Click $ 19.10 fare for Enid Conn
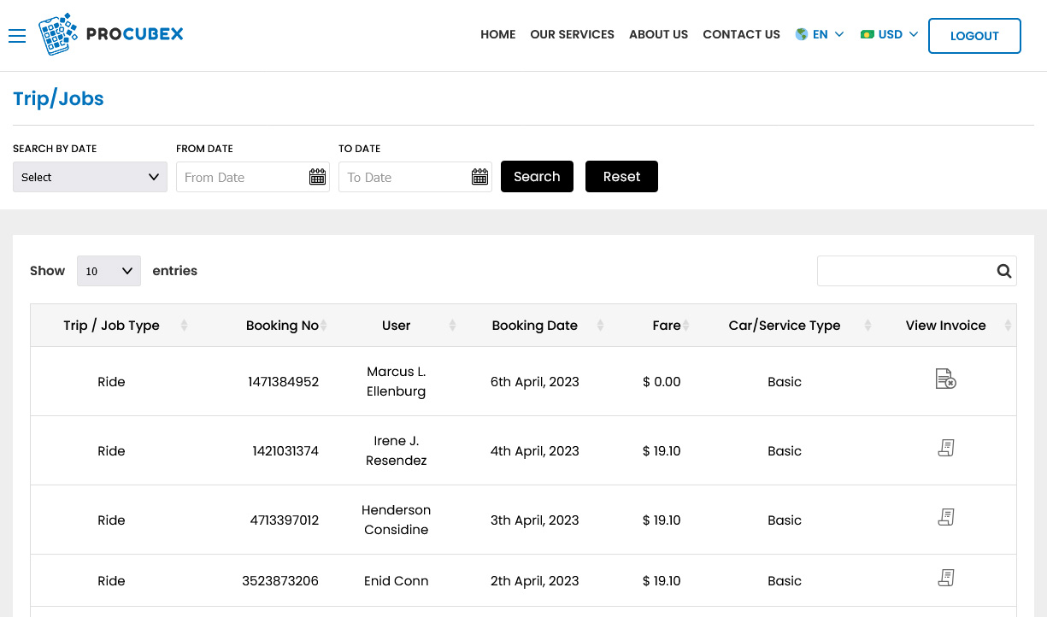This screenshot has width=1047, height=617. 662,581
